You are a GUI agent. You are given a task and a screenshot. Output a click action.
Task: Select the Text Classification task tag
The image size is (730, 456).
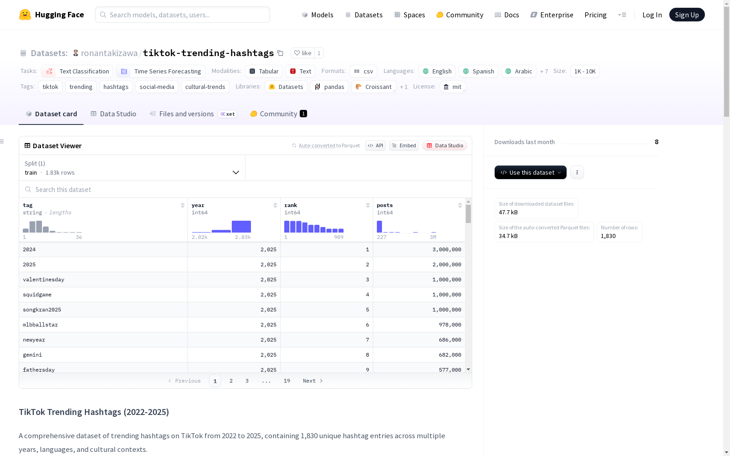tap(77, 71)
